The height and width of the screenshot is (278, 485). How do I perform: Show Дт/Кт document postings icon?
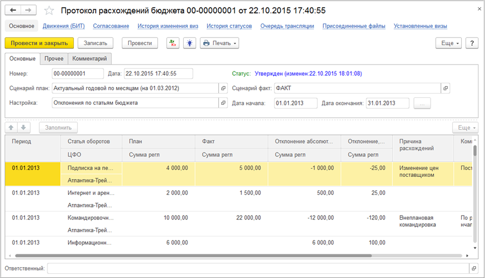pyautogui.click(x=172, y=43)
